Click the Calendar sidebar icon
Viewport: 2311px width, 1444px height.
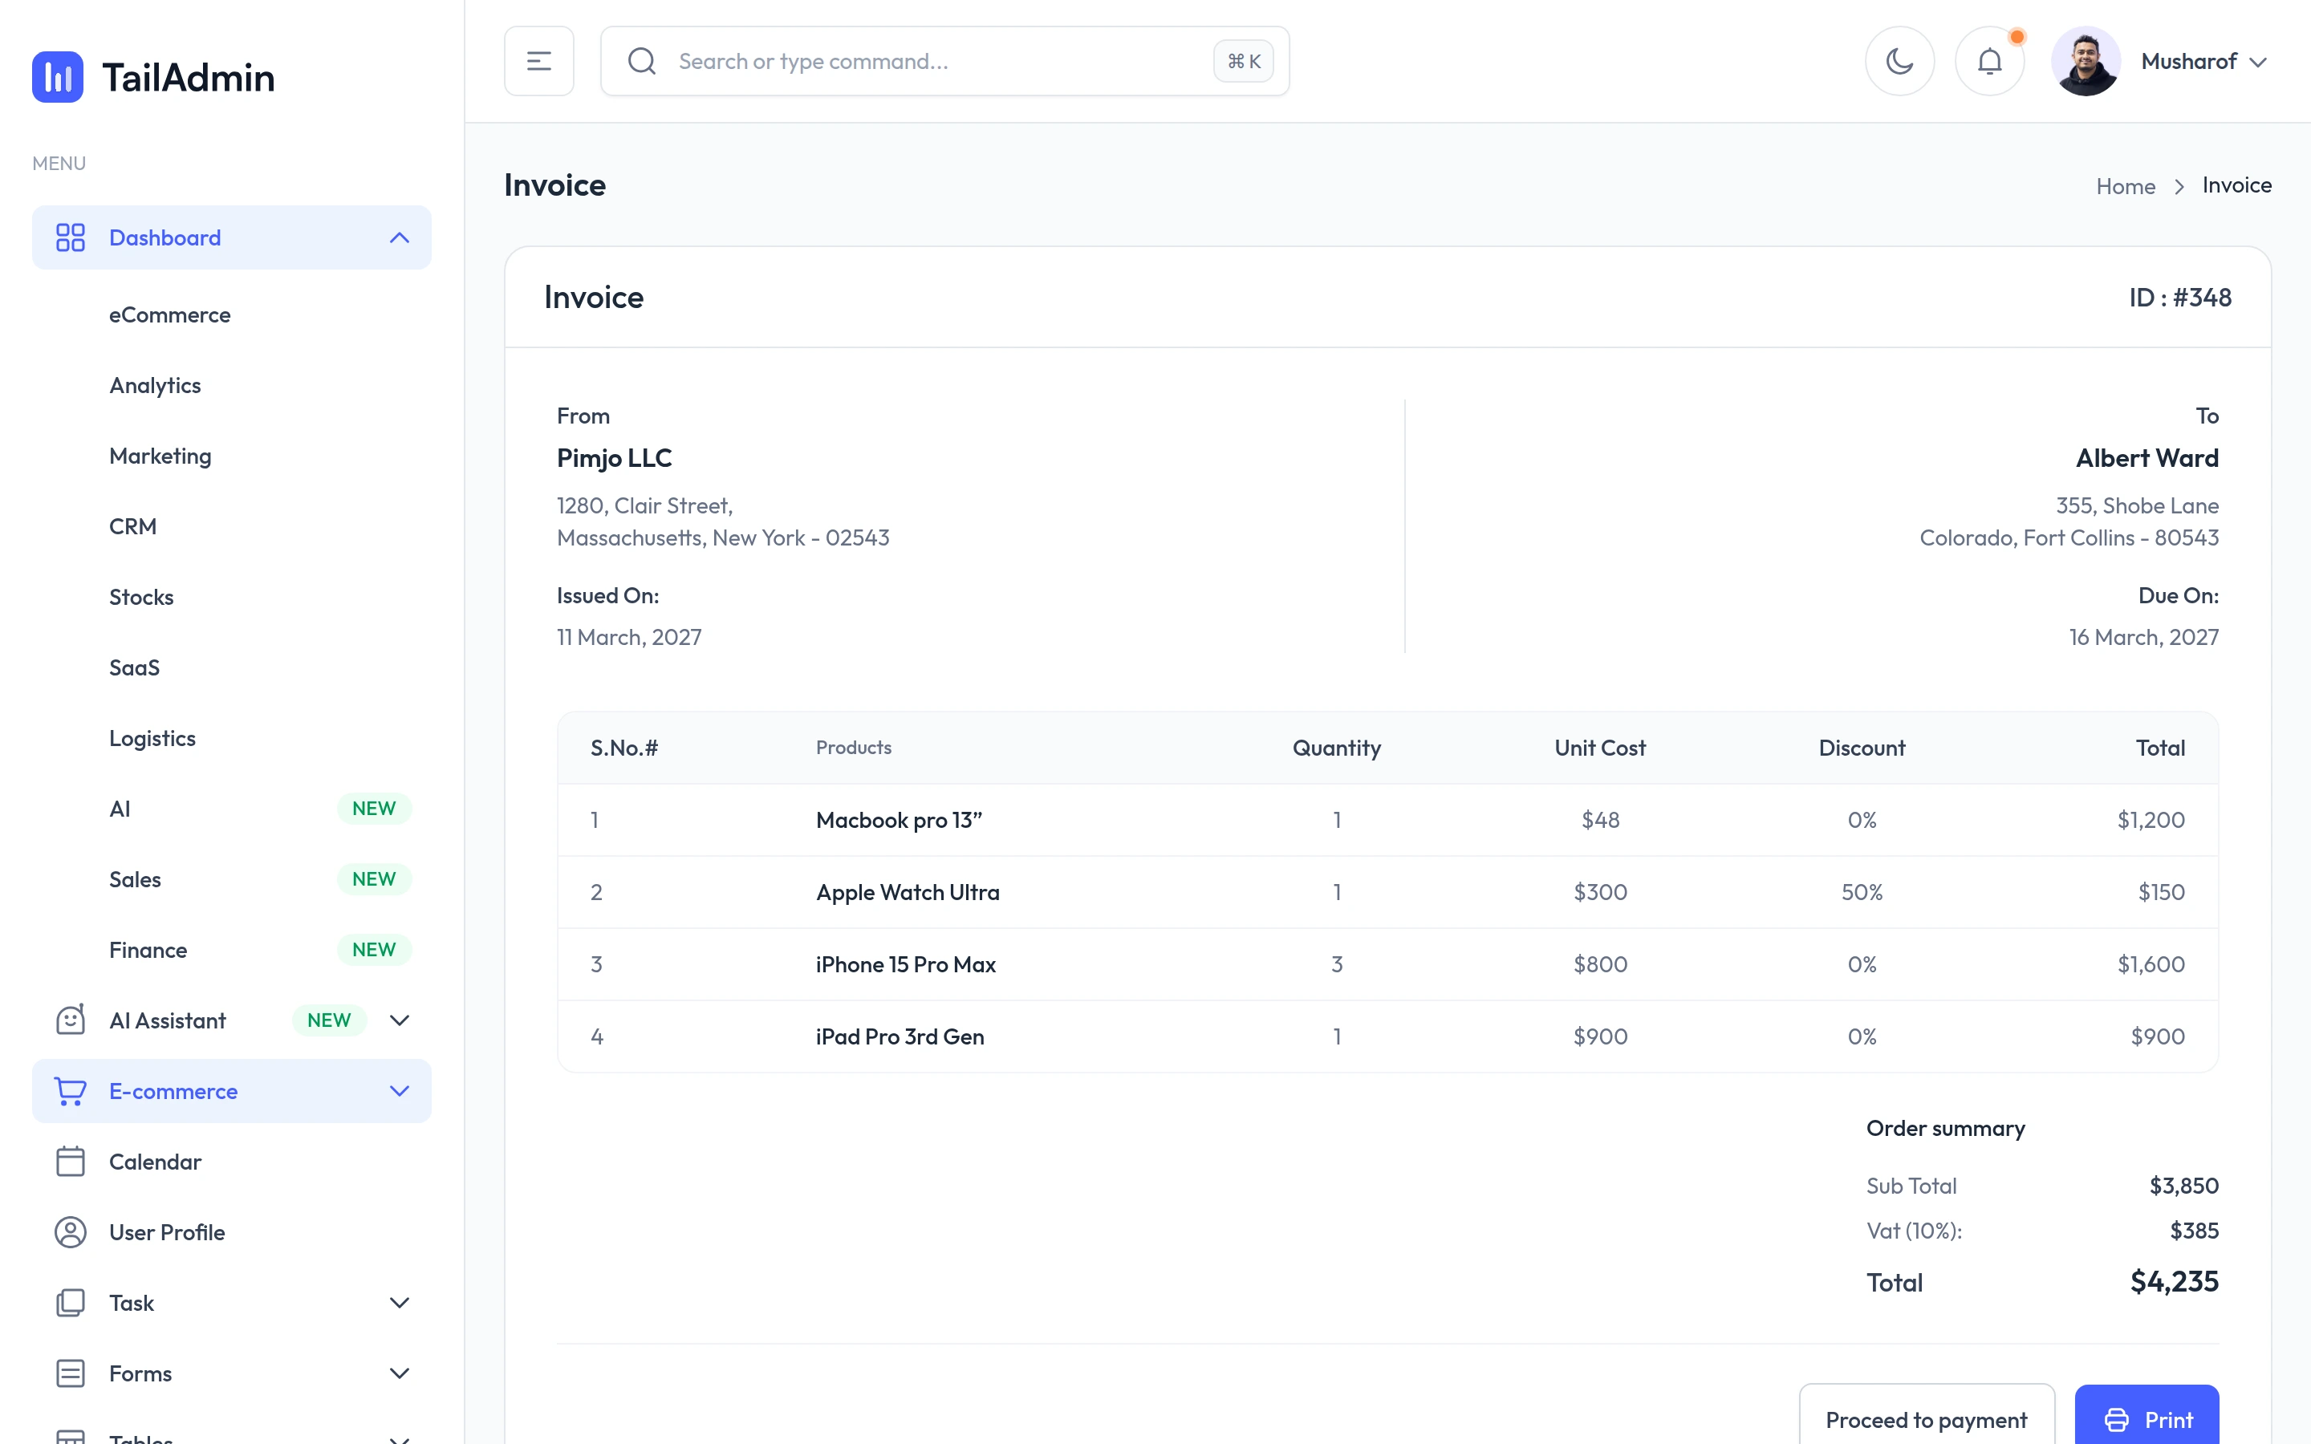pos(70,1162)
